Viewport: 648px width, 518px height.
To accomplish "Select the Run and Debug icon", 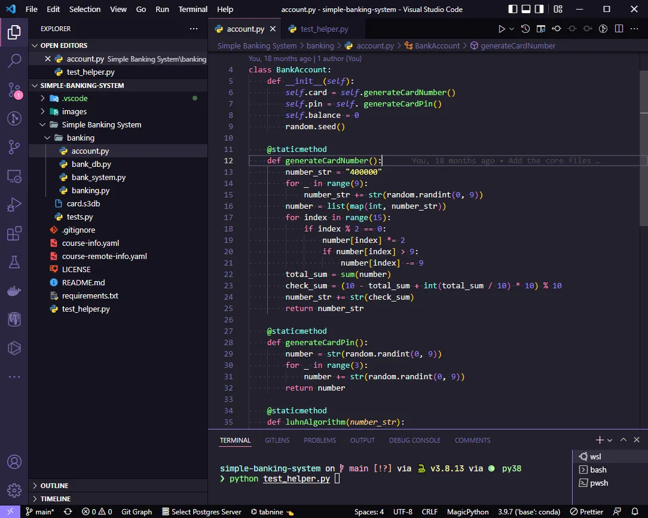I will click(14, 205).
